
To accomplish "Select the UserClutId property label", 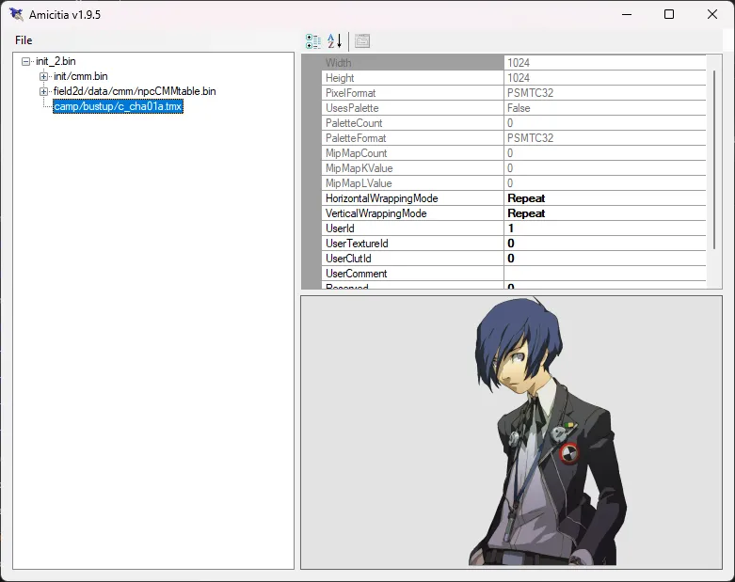I will (x=348, y=258).
